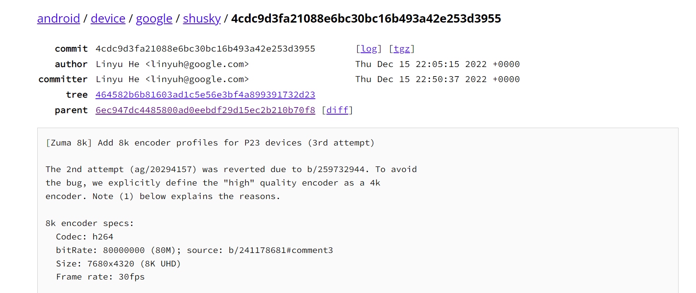Click the committer date timestamp 22:50:37
Screen dimensions: 696x293
coord(437,79)
